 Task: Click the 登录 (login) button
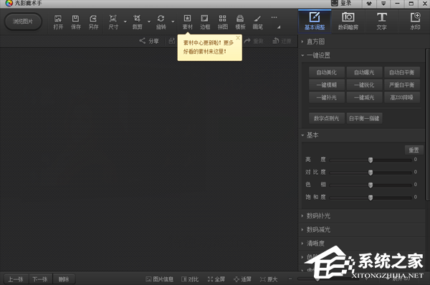[x=342, y=4]
